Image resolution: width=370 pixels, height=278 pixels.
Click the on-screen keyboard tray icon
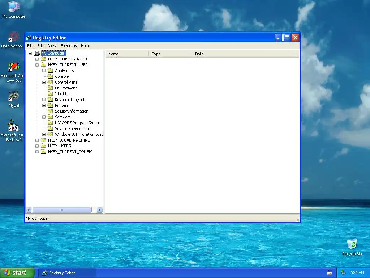330,273
